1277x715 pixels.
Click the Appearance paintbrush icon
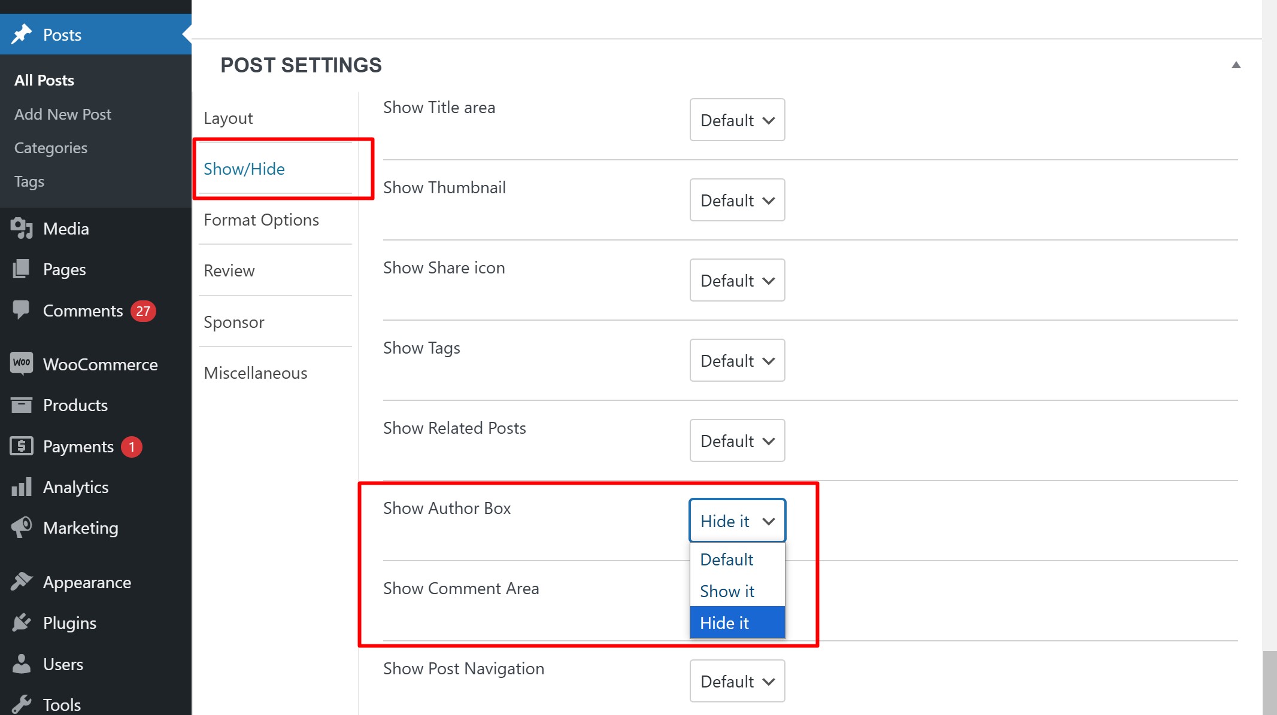pos(22,582)
